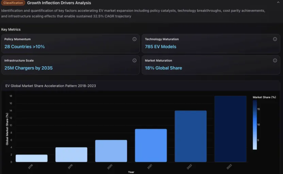This screenshot has width=283, height=174.
Task: Select the 18% Global Share metric value
Action: [163, 68]
